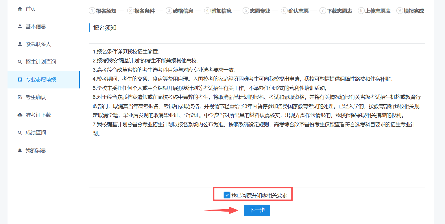Click the cloud download icon for 准考证下载
445x224 pixels.
point(20,115)
